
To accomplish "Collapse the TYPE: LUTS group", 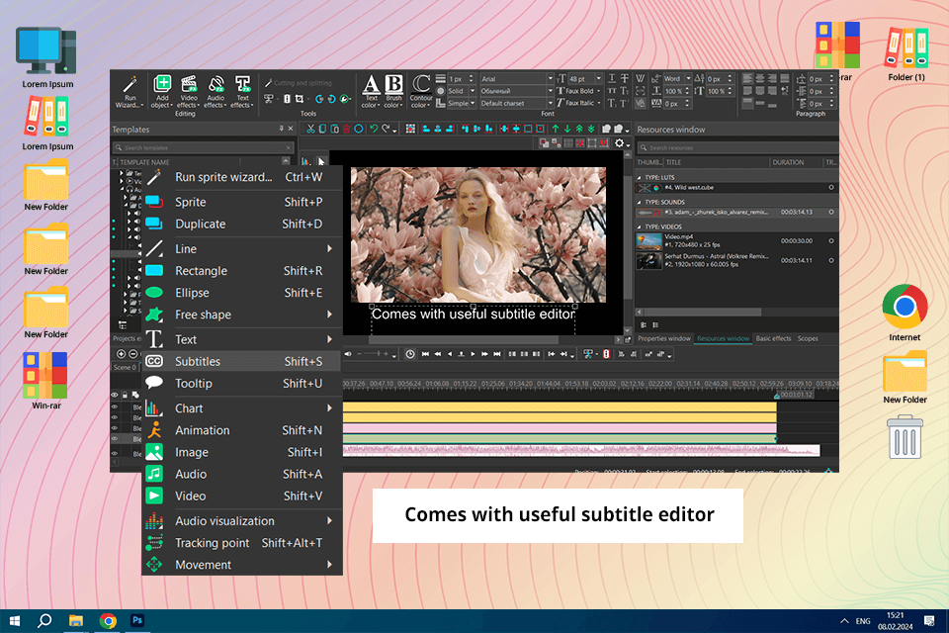I will point(640,177).
